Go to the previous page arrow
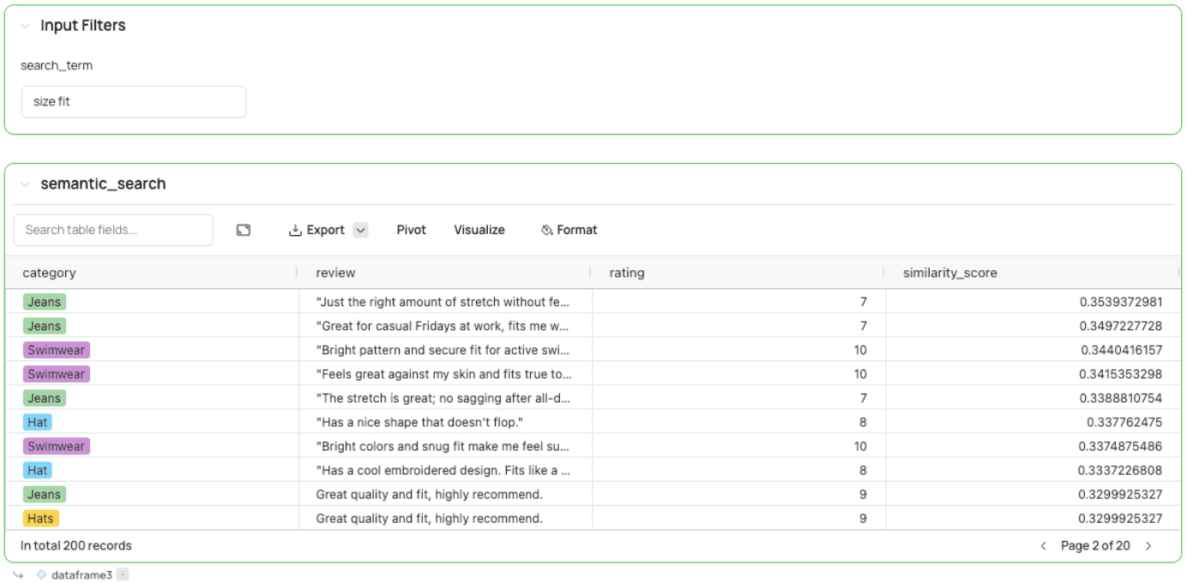 [1044, 546]
